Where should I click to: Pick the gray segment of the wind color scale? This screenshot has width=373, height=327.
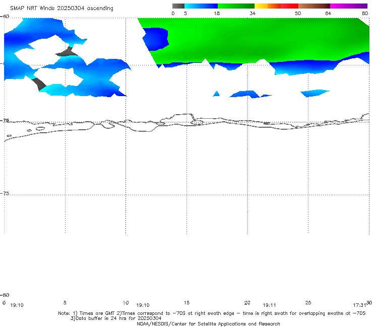[178, 6]
